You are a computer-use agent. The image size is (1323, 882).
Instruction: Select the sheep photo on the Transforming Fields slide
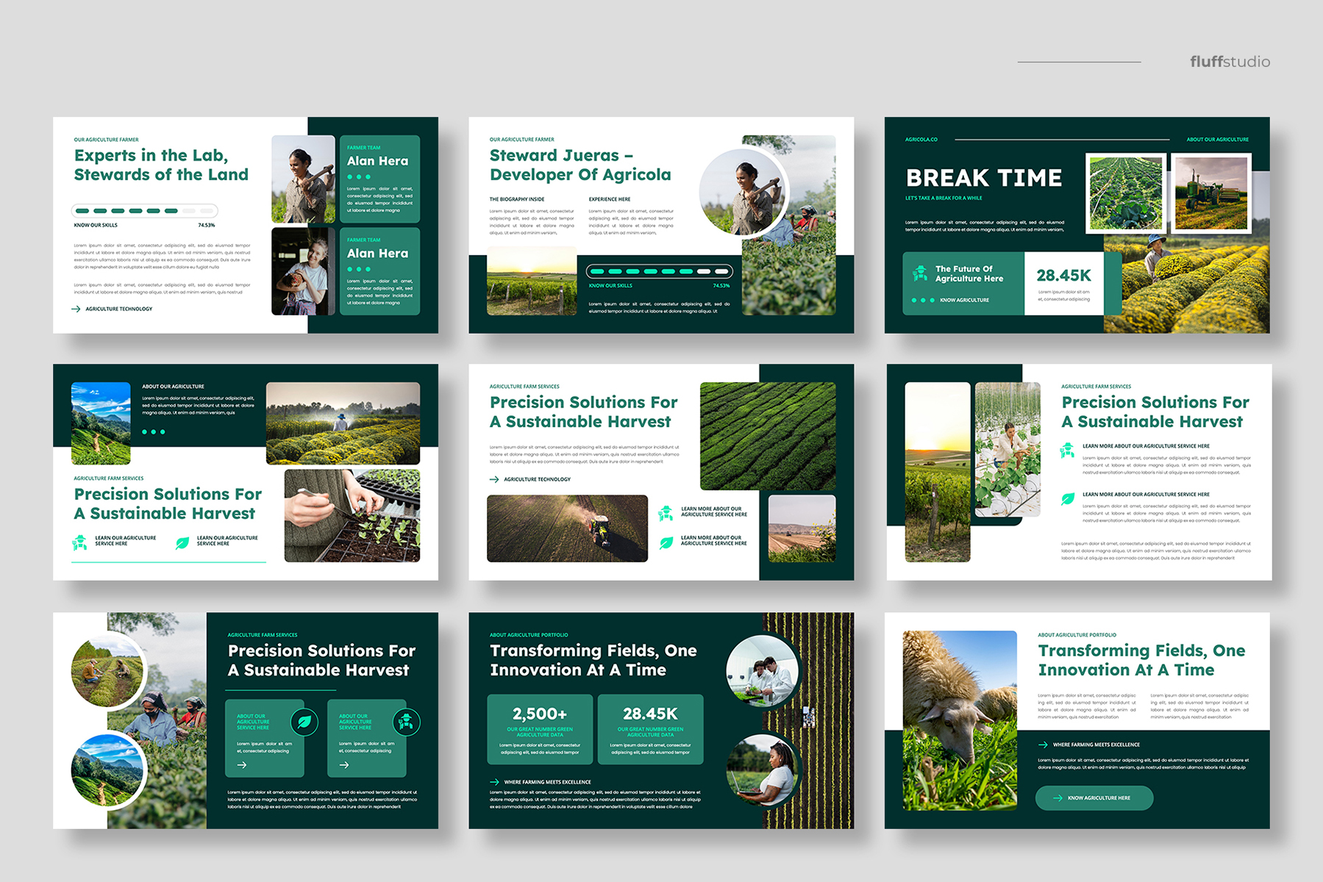[x=959, y=720]
